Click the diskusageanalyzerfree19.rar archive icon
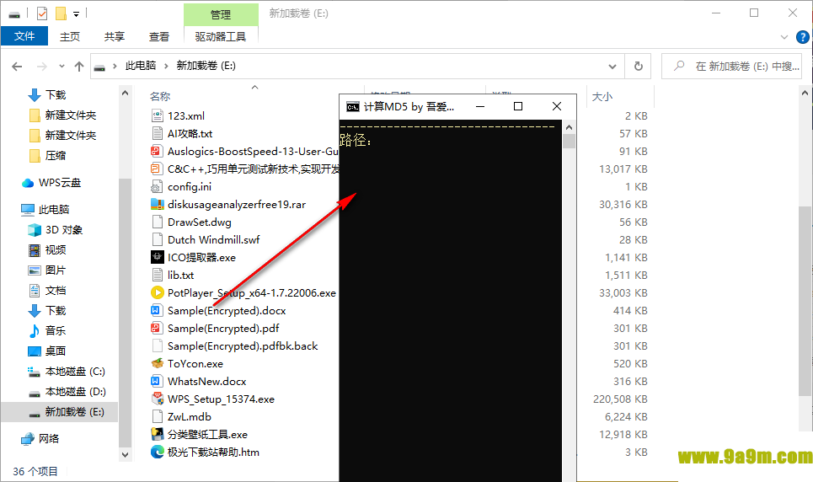The height and width of the screenshot is (482, 813). [157, 205]
